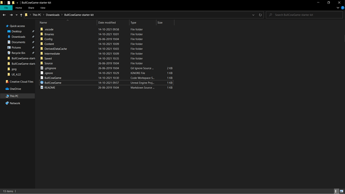Click Downloads in the address breadcrumb
Screen dimensions: 345x194
click(52, 15)
